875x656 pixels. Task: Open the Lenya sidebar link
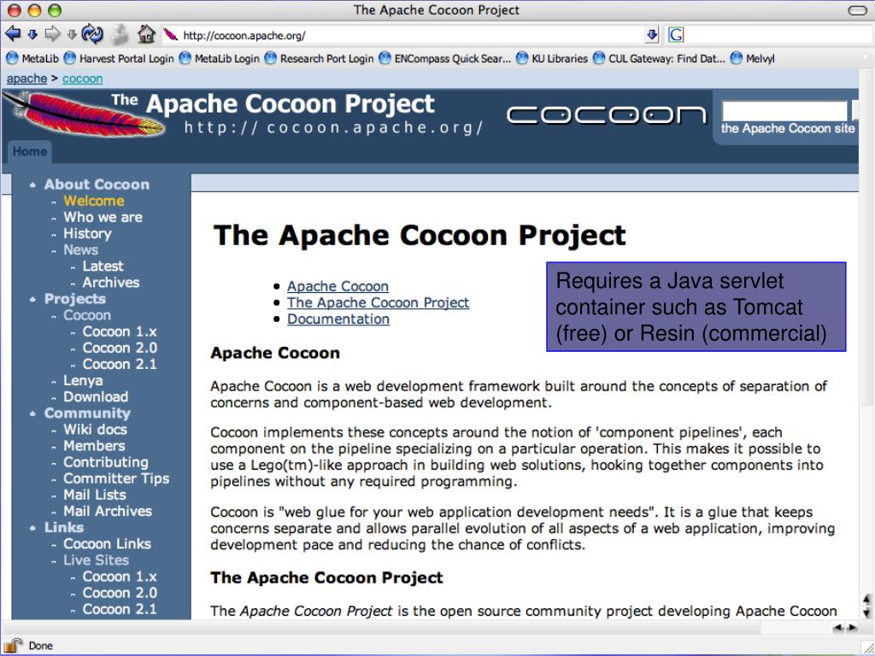pos(83,380)
